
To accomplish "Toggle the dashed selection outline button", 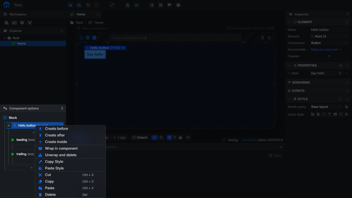I will coord(155,137).
